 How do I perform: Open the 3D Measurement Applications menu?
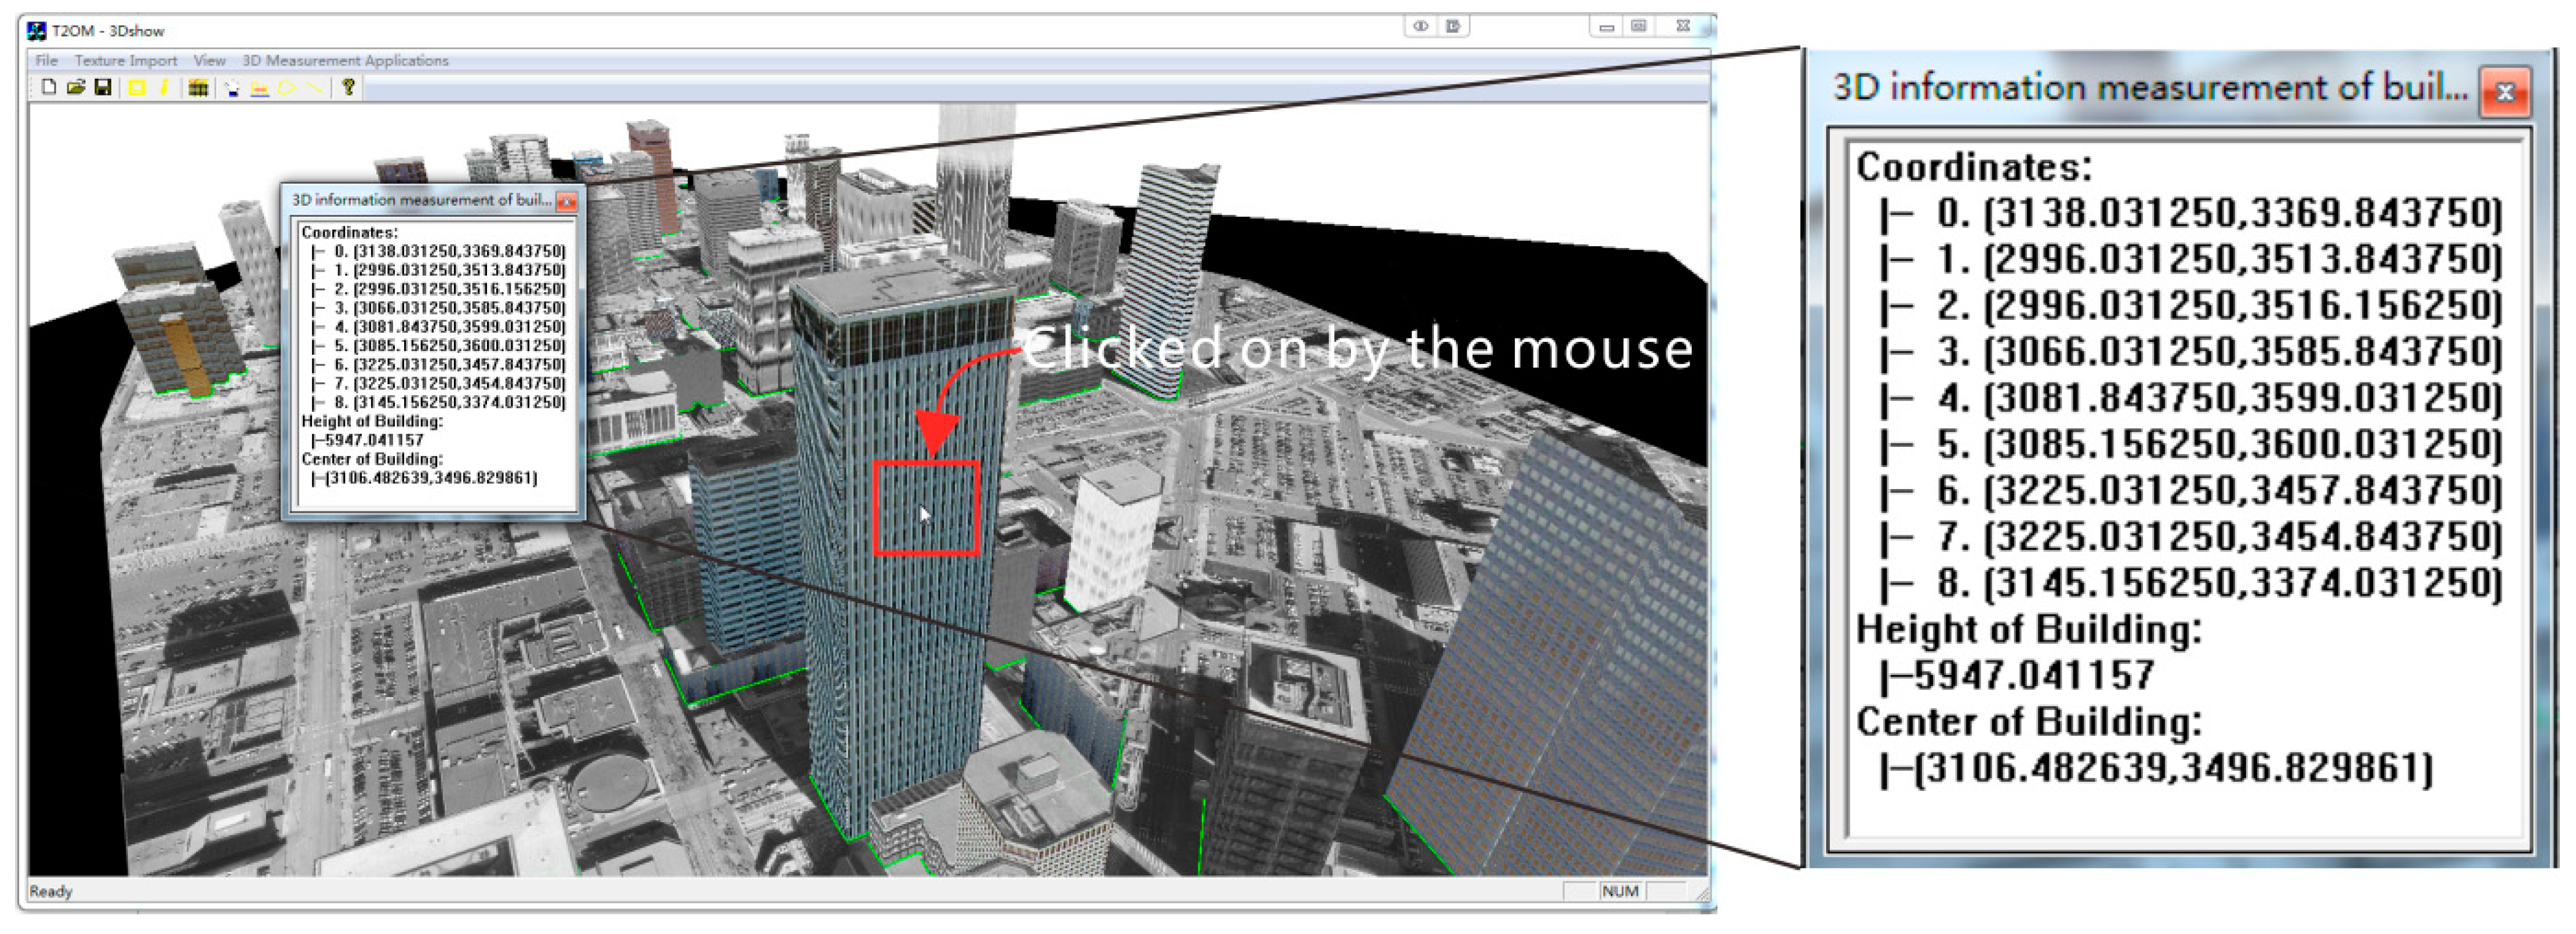[345, 61]
